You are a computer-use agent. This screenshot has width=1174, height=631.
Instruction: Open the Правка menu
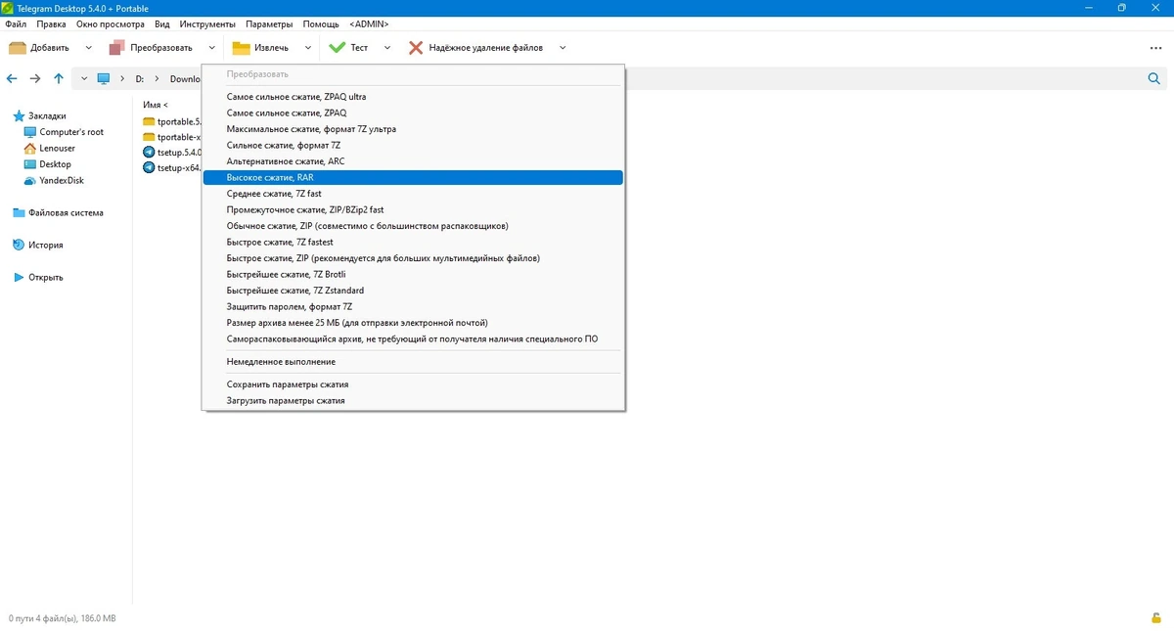(x=51, y=23)
